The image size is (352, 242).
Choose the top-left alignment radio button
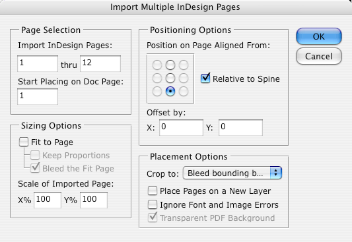click(157, 65)
